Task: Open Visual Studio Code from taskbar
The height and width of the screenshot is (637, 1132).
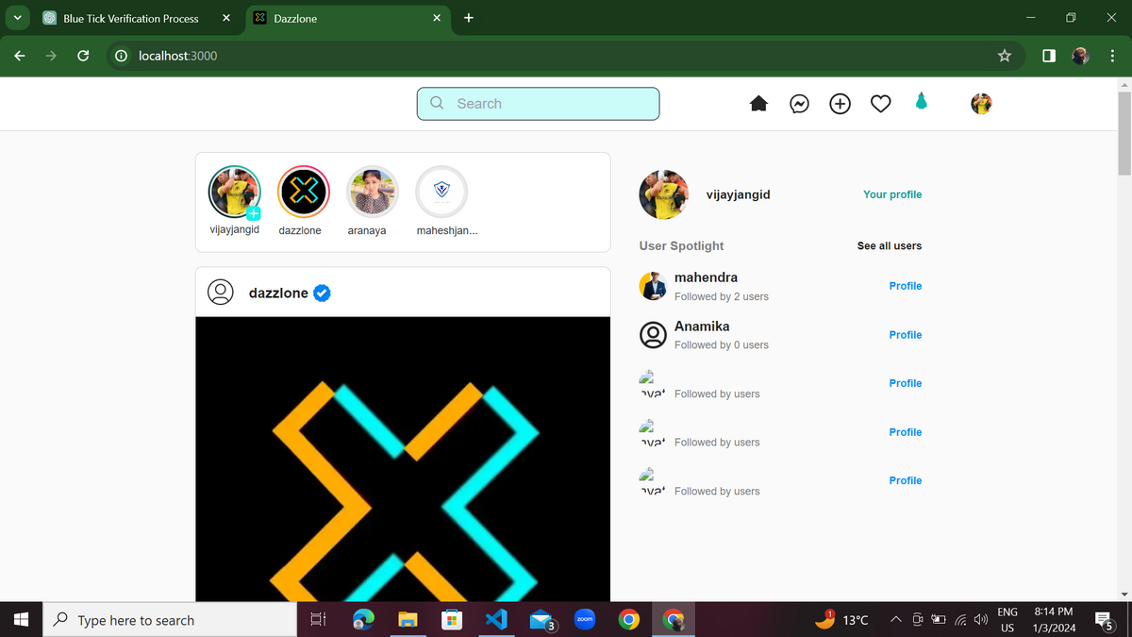Action: 496,620
